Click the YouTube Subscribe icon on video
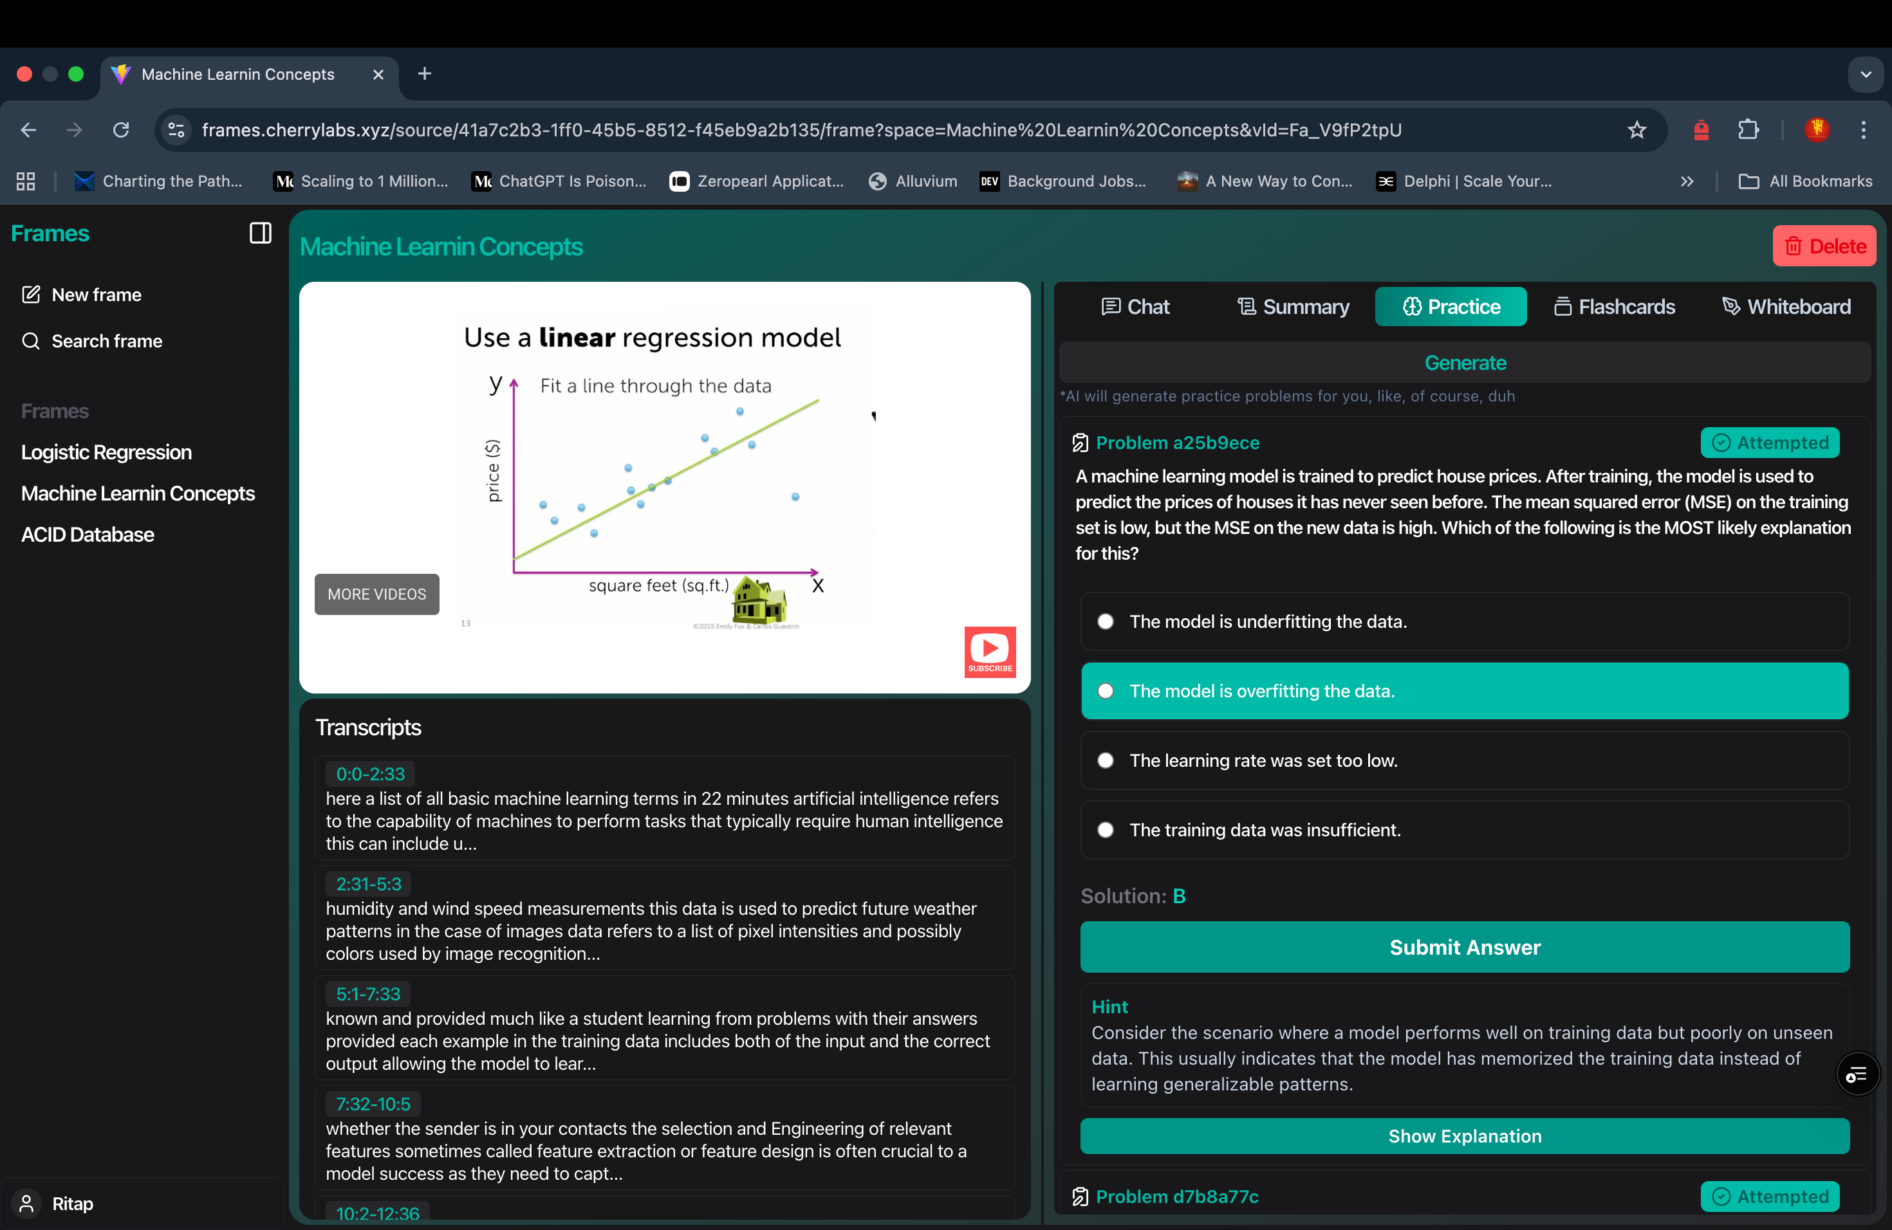This screenshot has height=1230, width=1892. point(990,652)
